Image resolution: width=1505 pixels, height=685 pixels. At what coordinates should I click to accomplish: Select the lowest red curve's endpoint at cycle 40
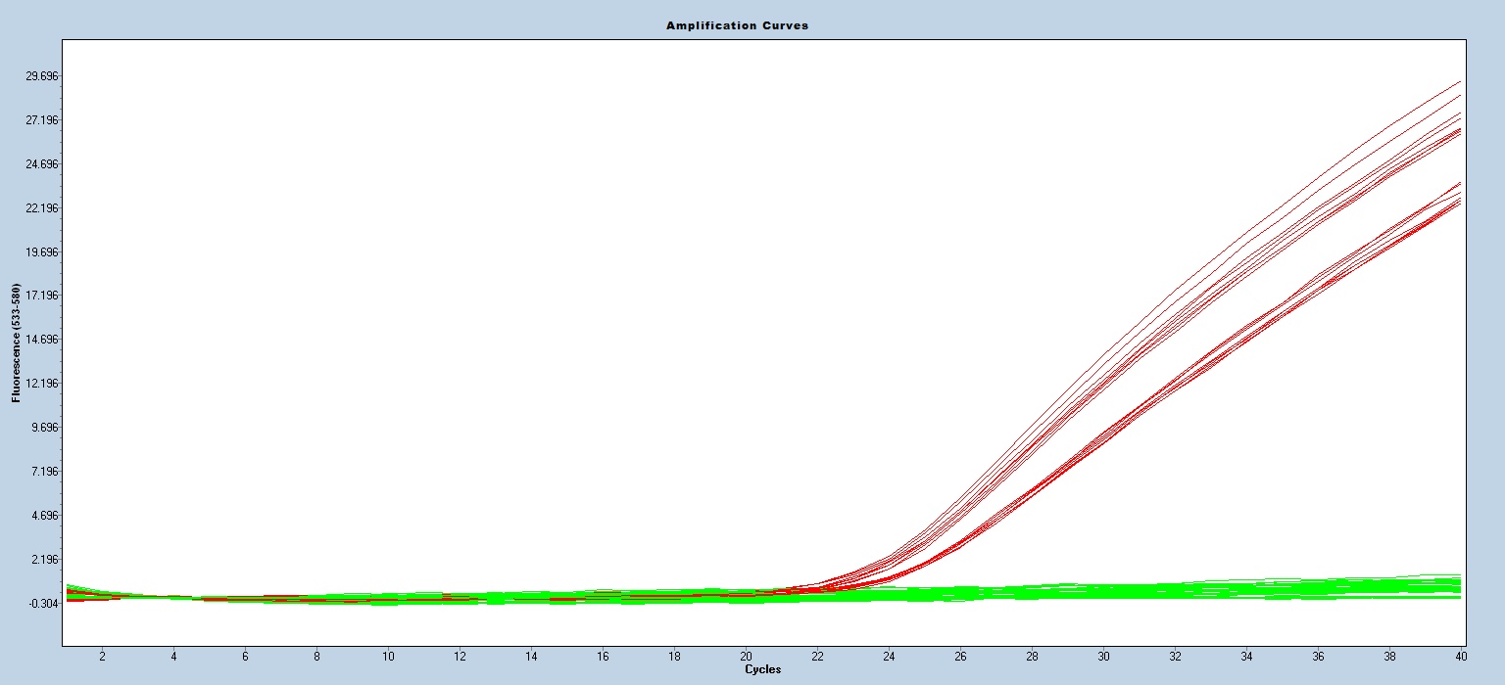click(x=1460, y=203)
